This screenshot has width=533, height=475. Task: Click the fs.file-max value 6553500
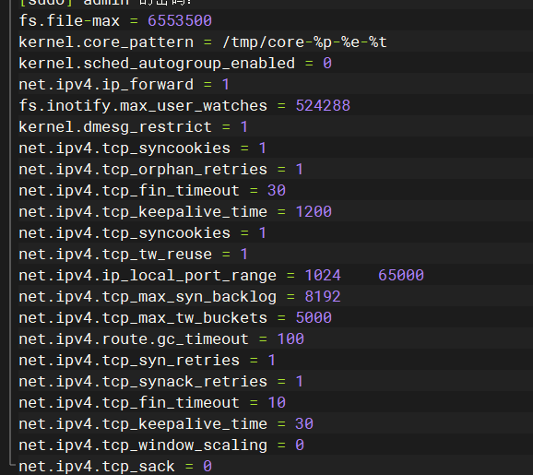coord(180,20)
